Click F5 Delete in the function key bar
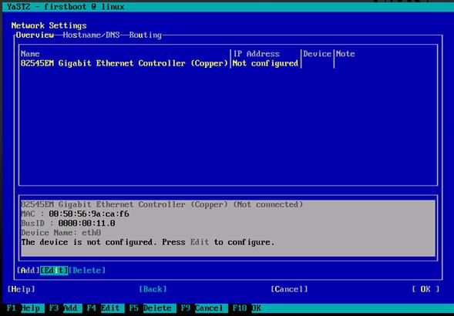The image size is (454, 316). click(x=151, y=308)
